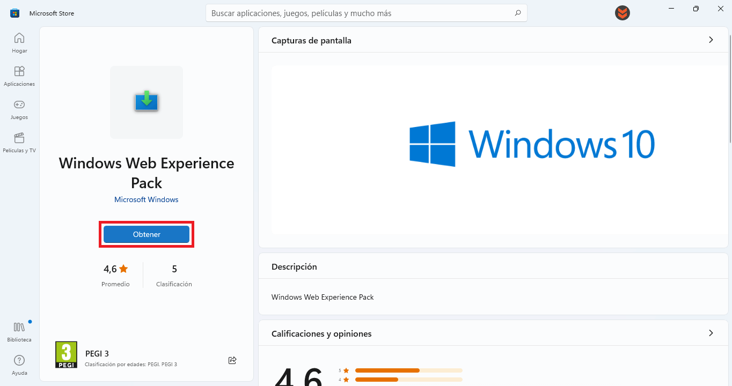Open Películas y TV section
The image size is (732, 386).
(19, 142)
